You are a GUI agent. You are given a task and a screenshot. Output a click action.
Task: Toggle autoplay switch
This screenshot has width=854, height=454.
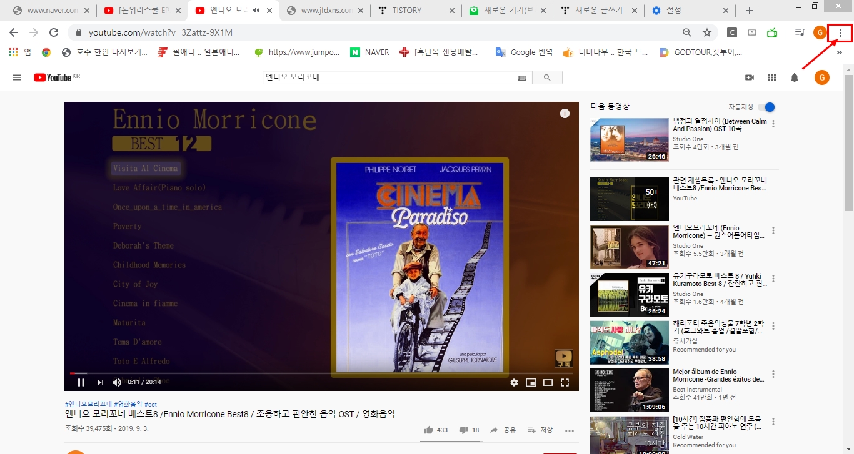click(766, 107)
